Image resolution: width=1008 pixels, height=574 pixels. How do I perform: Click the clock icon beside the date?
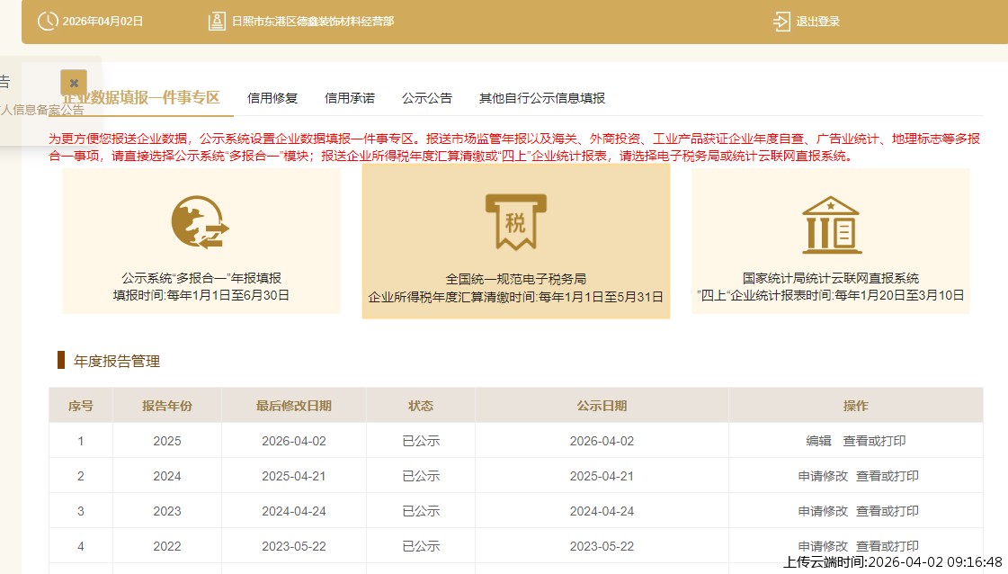[x=48, y=21]
